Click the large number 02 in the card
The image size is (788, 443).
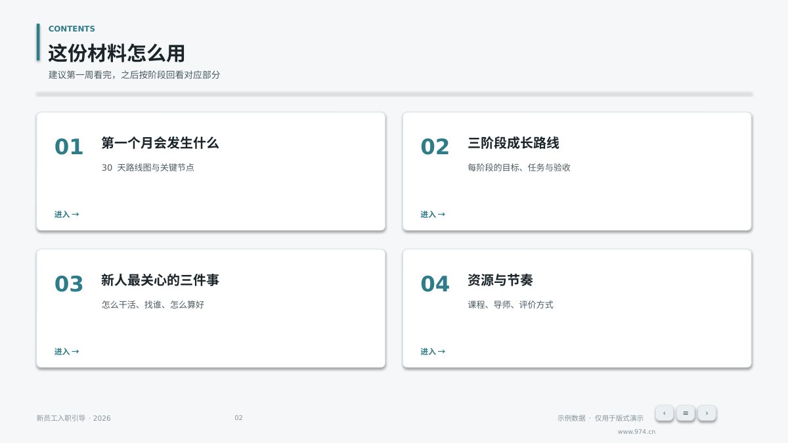pyautogui.click(x=435, y=147)
